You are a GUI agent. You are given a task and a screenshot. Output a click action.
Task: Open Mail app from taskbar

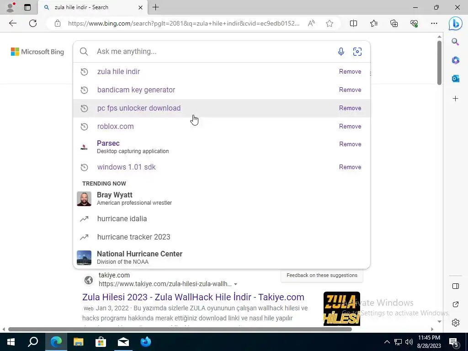123,342
